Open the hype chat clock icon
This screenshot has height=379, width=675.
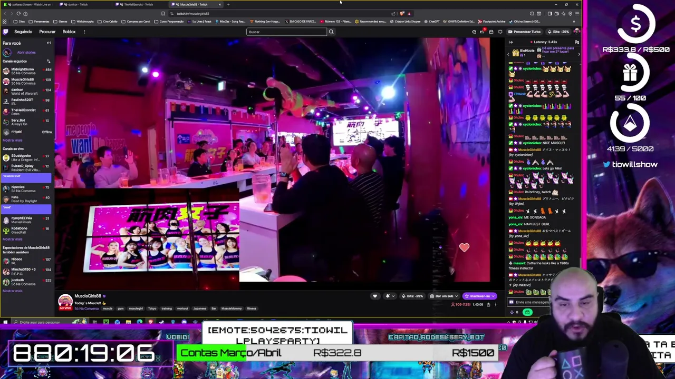pyautogui.click(x=474, y=32)
